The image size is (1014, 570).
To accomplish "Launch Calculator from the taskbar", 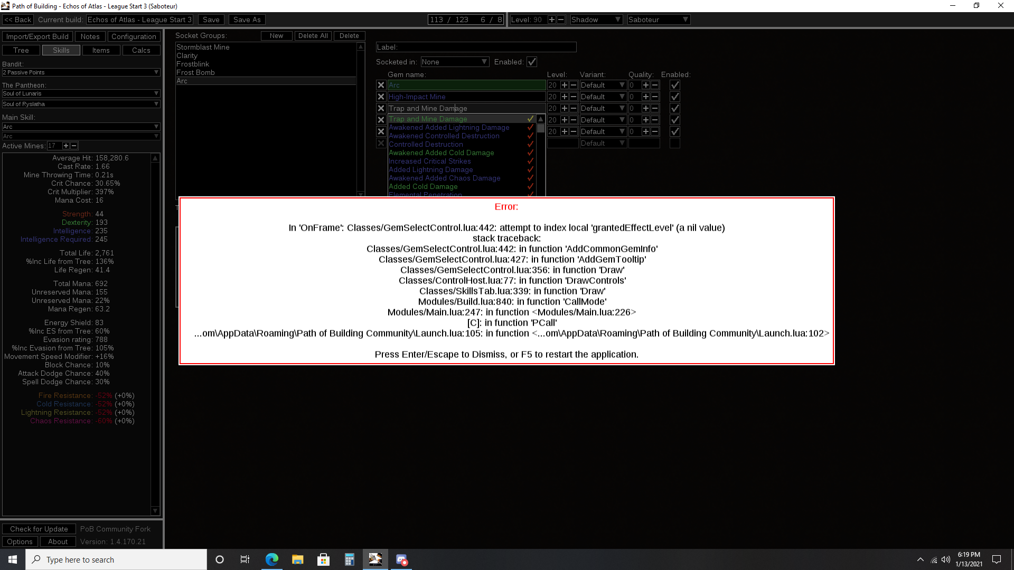I will pos(349,559).
